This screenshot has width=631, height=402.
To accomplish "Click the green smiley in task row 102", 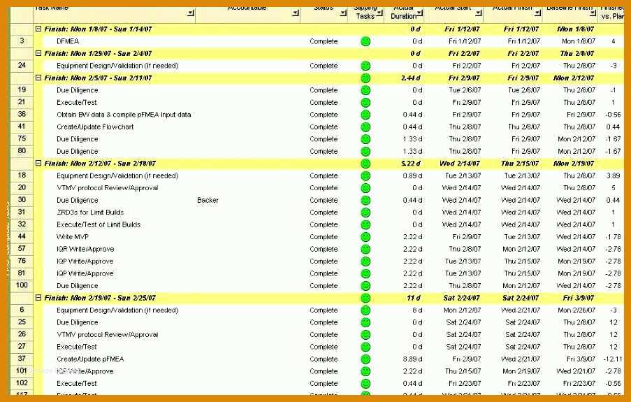I will (365, 383).
